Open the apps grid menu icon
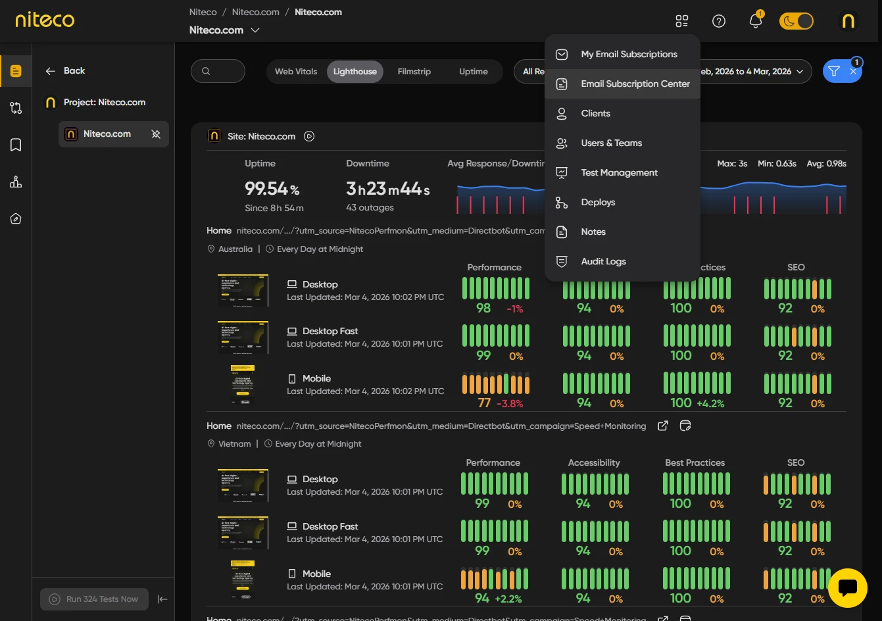This screenshot has width=882, height=621. [682, 21]
